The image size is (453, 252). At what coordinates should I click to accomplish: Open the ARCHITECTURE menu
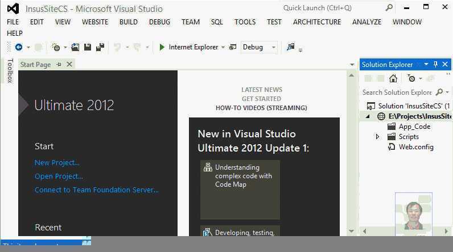tap(317, 22)
